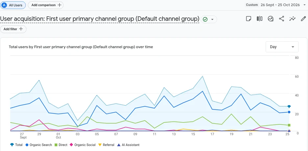
Task: Toggle Organic Social series in legend
Action: 83,145
